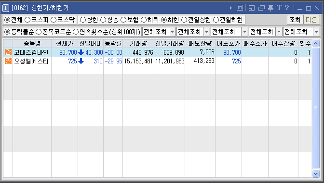Click the 거래량 column header
The image size is (324, 183).
[x=138, y=43]
